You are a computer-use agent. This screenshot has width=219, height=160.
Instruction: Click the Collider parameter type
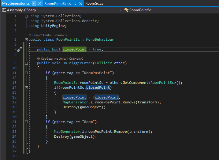point(103,63)
